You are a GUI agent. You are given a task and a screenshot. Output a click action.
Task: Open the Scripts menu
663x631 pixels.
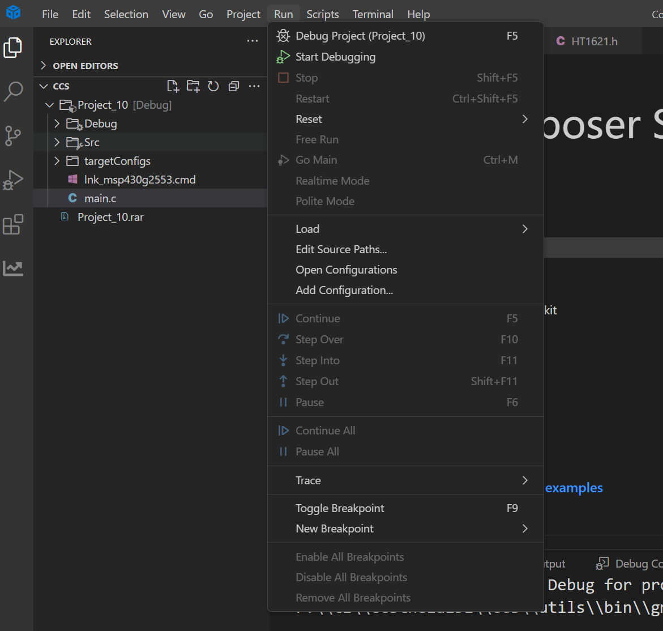tap(323, 14)
